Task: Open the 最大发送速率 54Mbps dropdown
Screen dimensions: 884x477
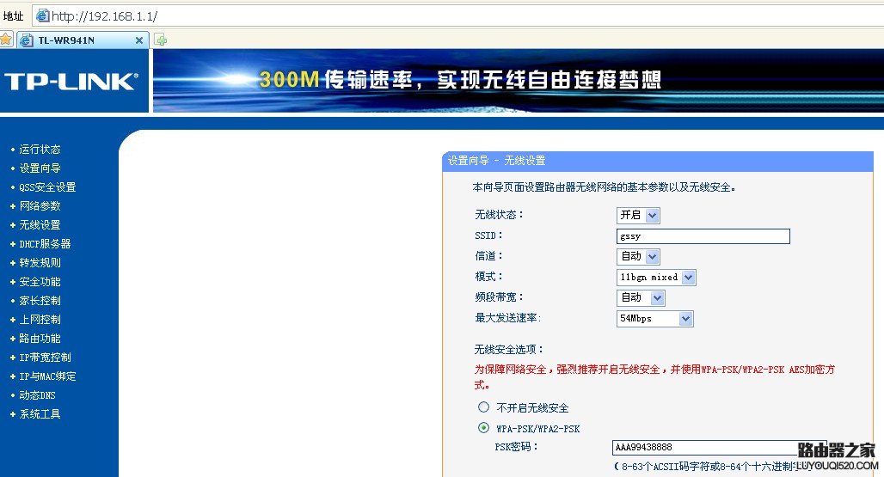Action: click(x=654, y=318)
